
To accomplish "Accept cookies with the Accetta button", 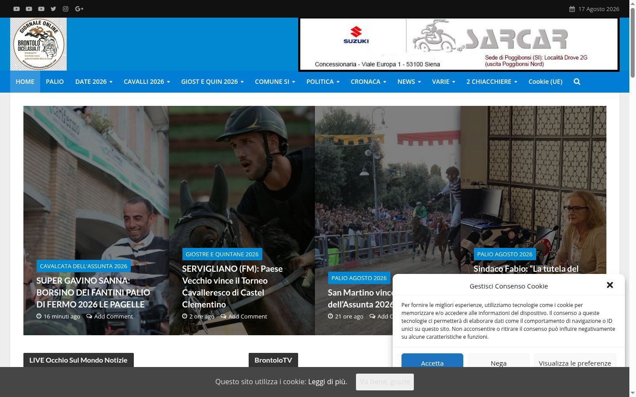I will 432,361.
